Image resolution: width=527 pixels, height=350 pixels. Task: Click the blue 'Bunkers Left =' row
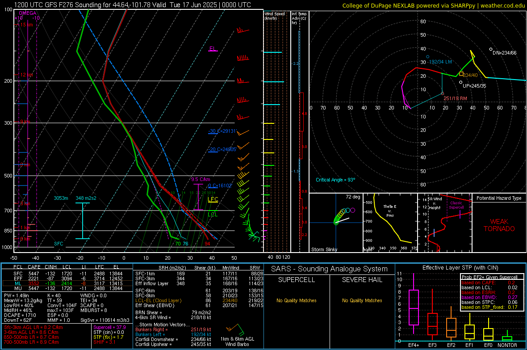coord(173,334)
